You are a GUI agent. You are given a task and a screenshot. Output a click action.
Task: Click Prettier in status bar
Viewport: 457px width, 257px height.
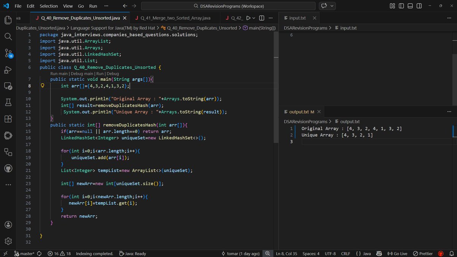[423, 254]
